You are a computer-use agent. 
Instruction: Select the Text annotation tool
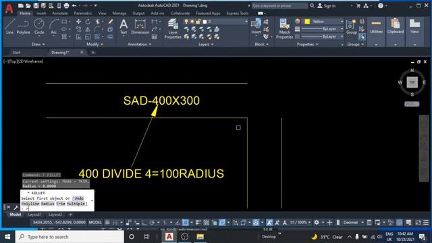[124, 27]
